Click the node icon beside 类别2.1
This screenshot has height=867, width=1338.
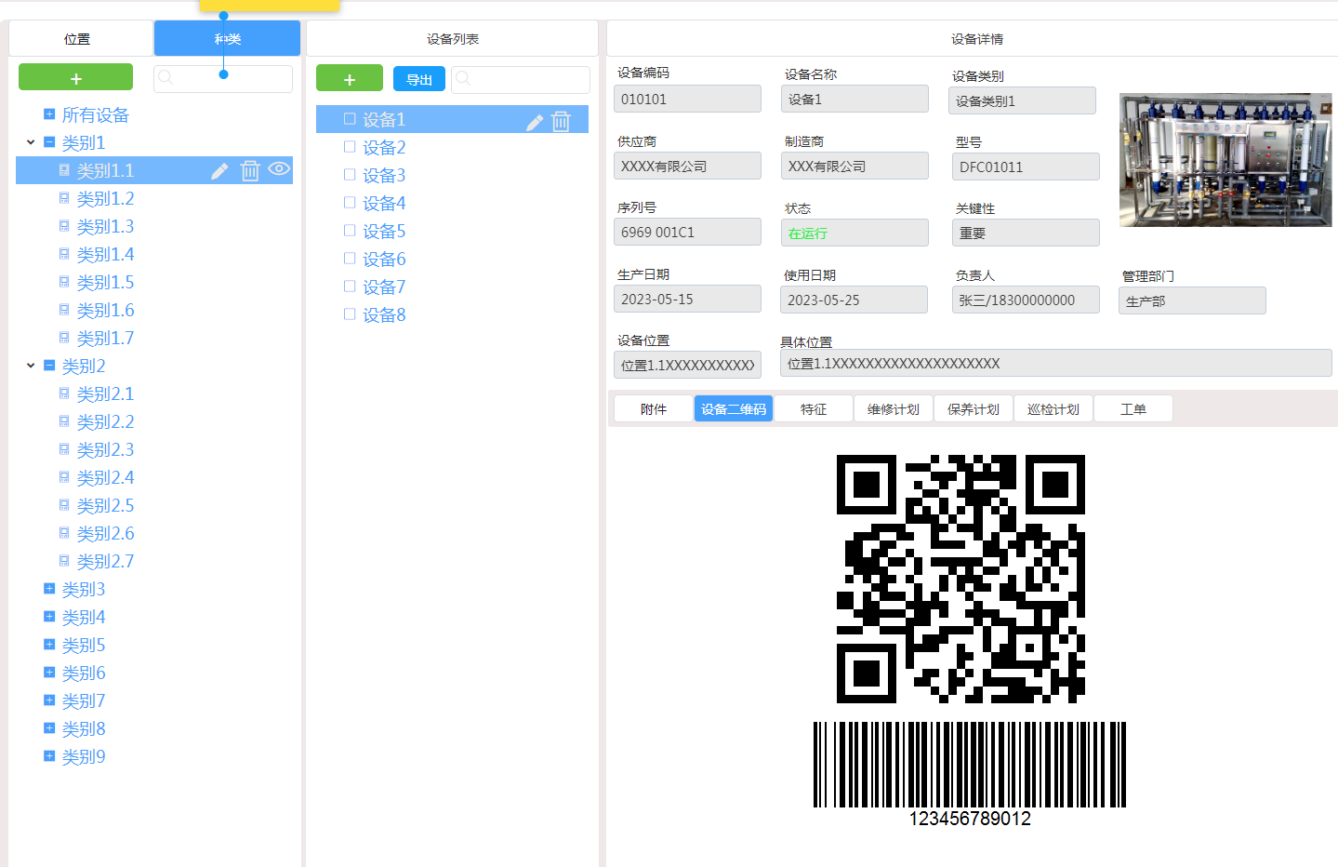point(64,393)
